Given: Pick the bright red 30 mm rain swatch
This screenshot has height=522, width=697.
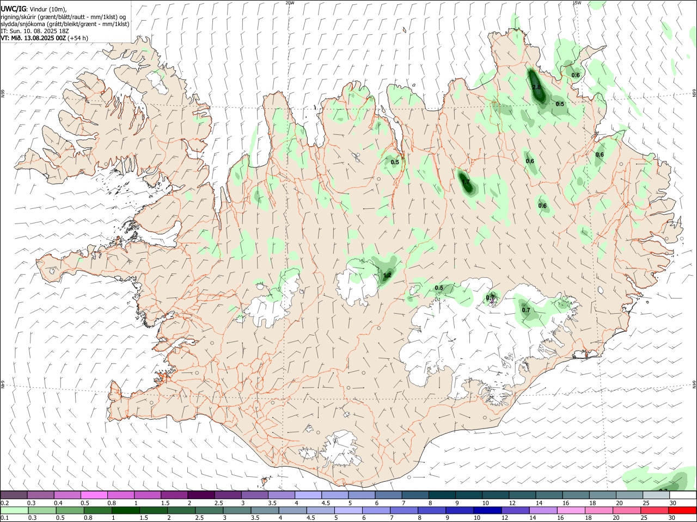Looking at the screenshot, I should point(683,510).
